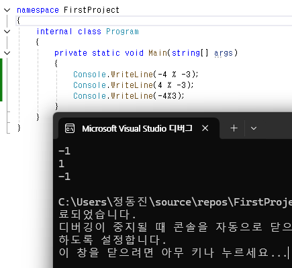The height and width of the screenshot is (268, 292).
Task: Click the 'private' keyword
Action: tap(70, 53)
